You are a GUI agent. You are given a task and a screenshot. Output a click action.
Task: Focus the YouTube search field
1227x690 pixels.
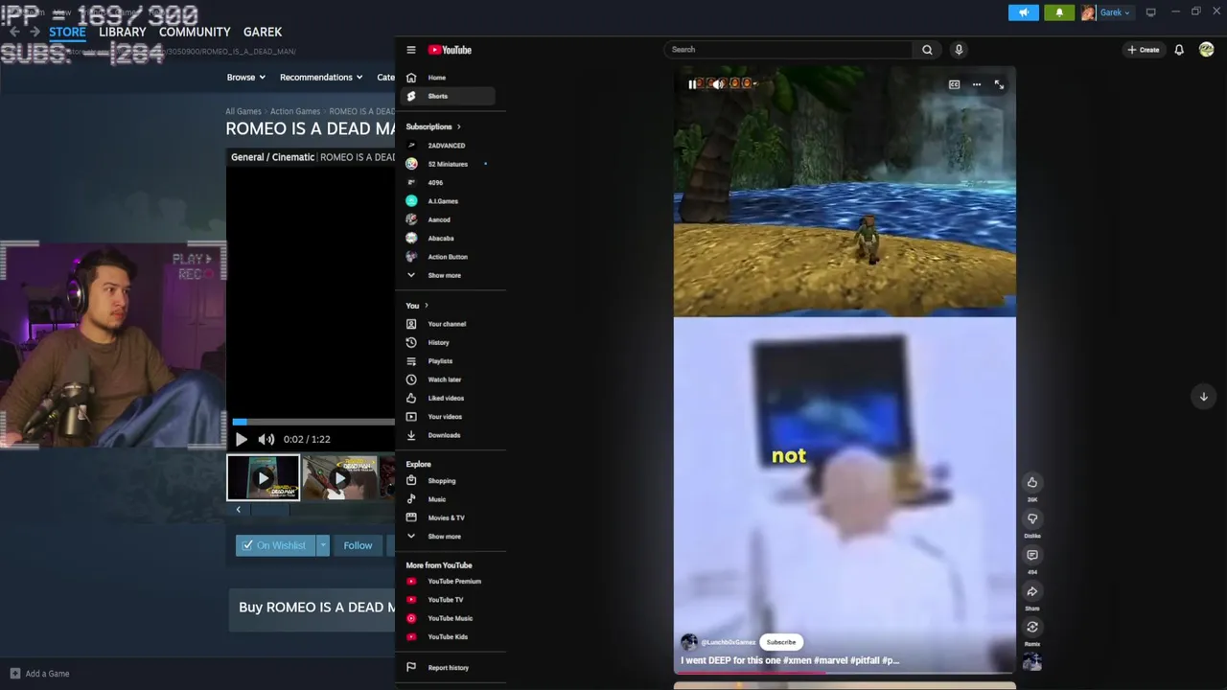(788, 50)
